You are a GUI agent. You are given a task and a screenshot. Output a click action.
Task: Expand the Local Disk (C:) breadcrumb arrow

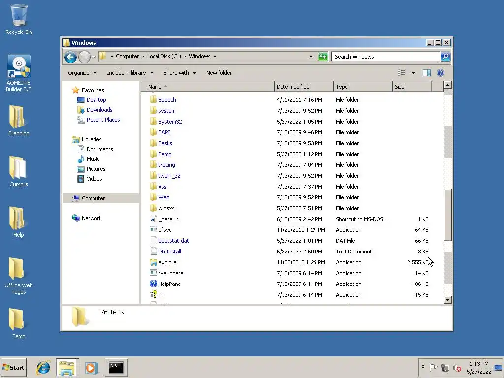pyautogui.click(x=185, y=56)
